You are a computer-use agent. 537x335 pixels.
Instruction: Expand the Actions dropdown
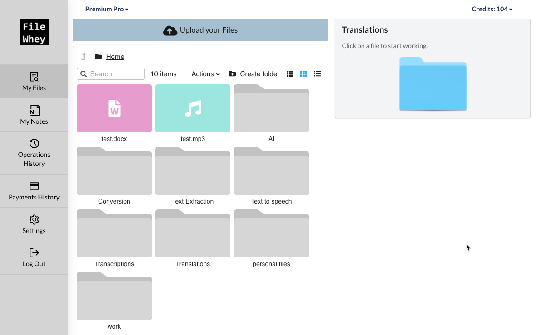tap(205, 74)
